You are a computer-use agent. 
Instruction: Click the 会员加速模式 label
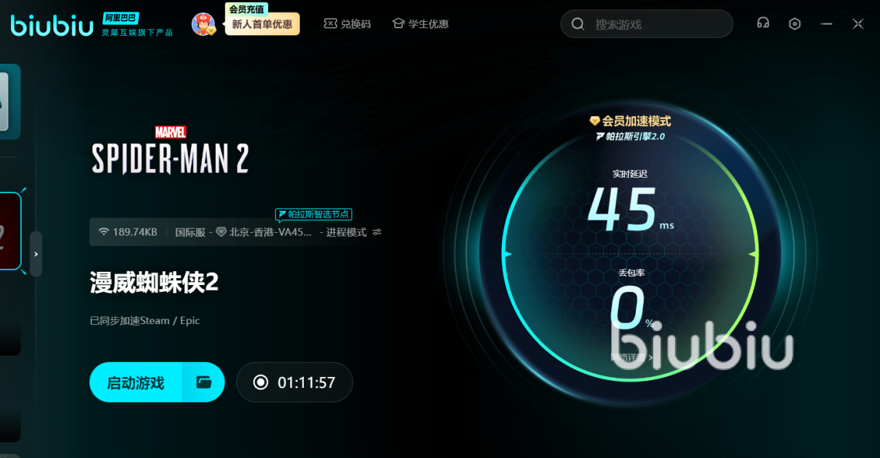[x=630, y=121]
